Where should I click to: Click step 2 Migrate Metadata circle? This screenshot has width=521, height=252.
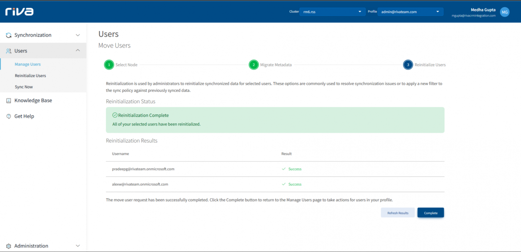click(x=254, y=65)
